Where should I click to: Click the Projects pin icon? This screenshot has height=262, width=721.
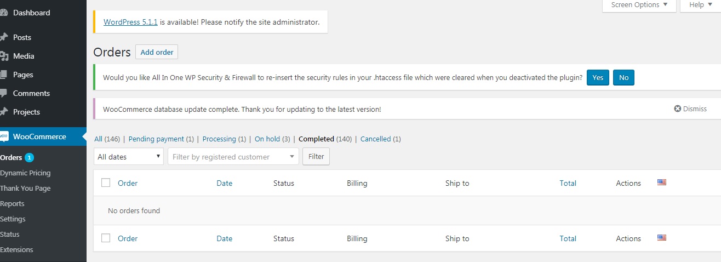tap(4, 112)
